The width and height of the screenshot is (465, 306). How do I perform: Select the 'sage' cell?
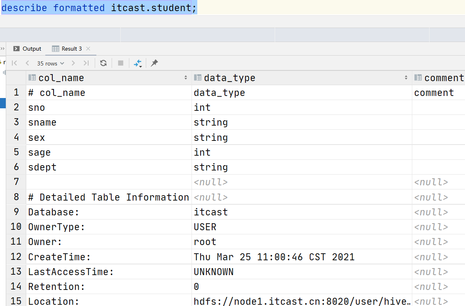click(x=109, y=152)
